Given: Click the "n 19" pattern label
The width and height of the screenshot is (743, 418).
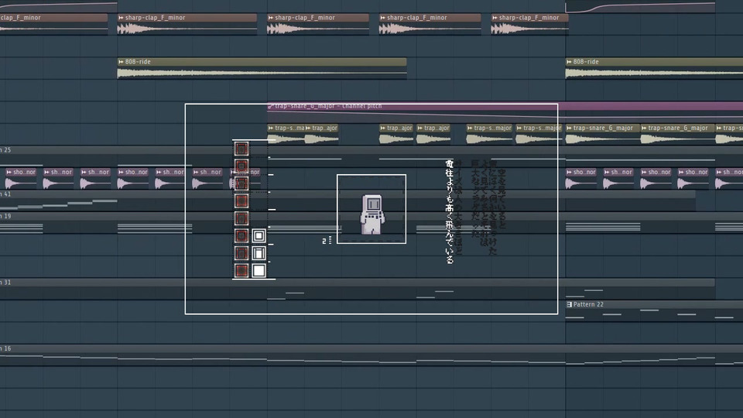Looking at the screenshot, I should point(5,216).
